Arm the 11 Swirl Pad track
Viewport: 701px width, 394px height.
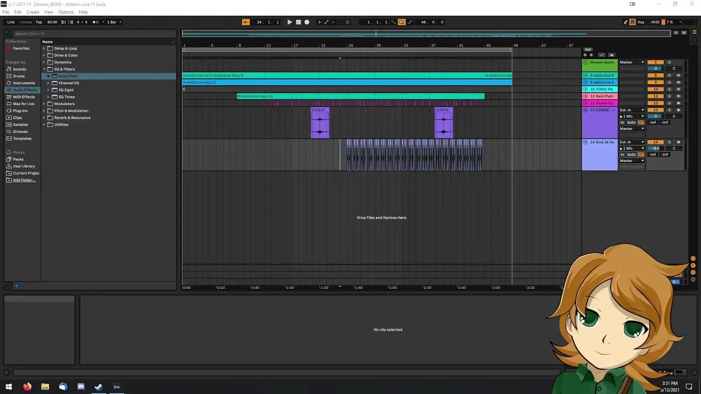coord(678,96)
